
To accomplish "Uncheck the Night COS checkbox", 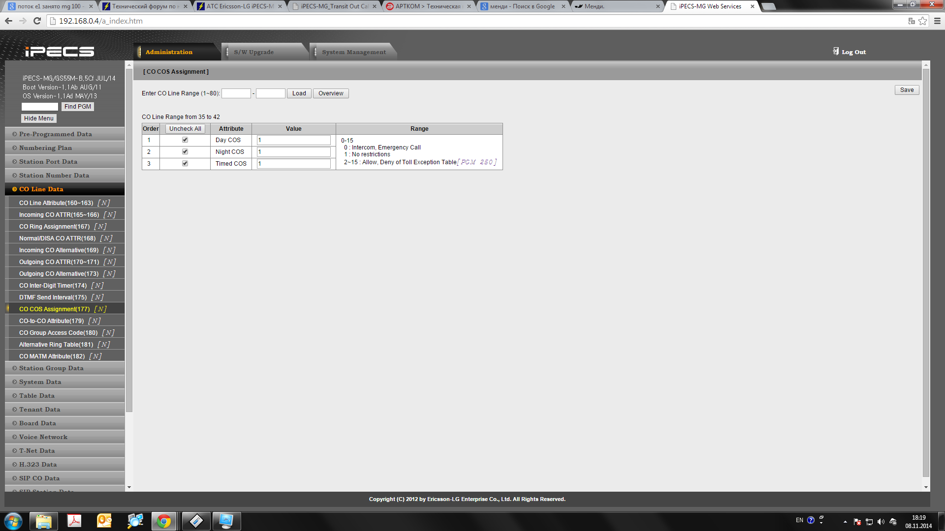I will (x=185, y=151).
